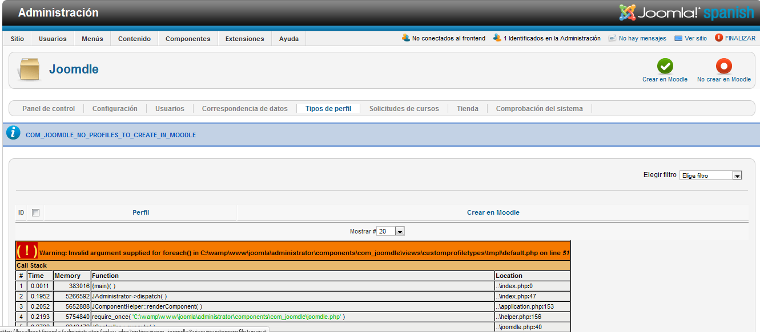Screen dimensions: 760x332
Task: Go to the Panel de control tab
Action: (49, 108)
